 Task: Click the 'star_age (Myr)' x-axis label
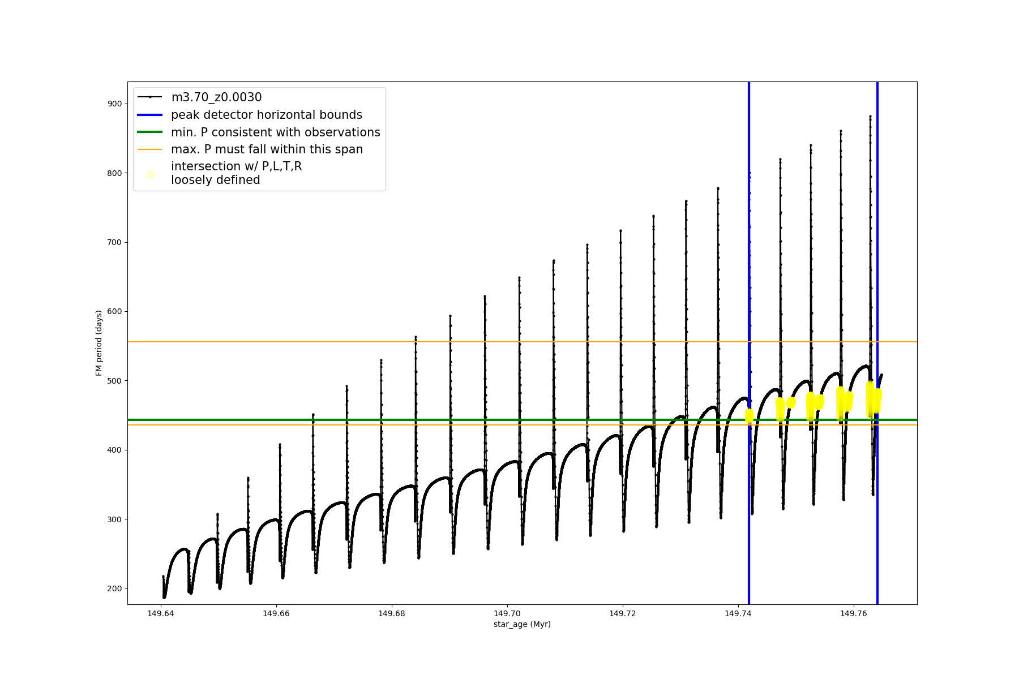522,624
